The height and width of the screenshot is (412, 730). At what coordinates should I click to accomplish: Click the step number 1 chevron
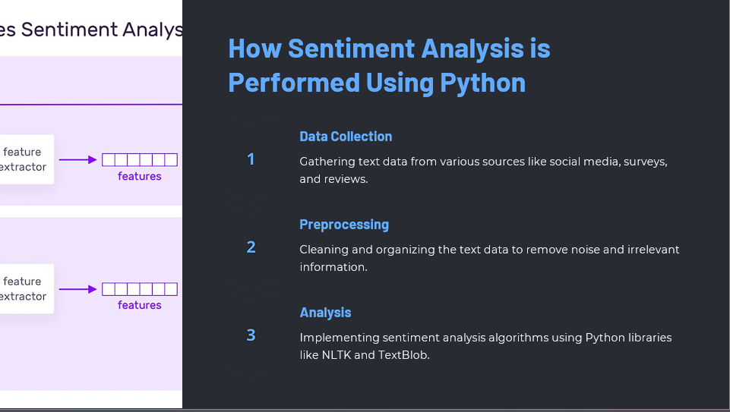[x=251, y=159]
